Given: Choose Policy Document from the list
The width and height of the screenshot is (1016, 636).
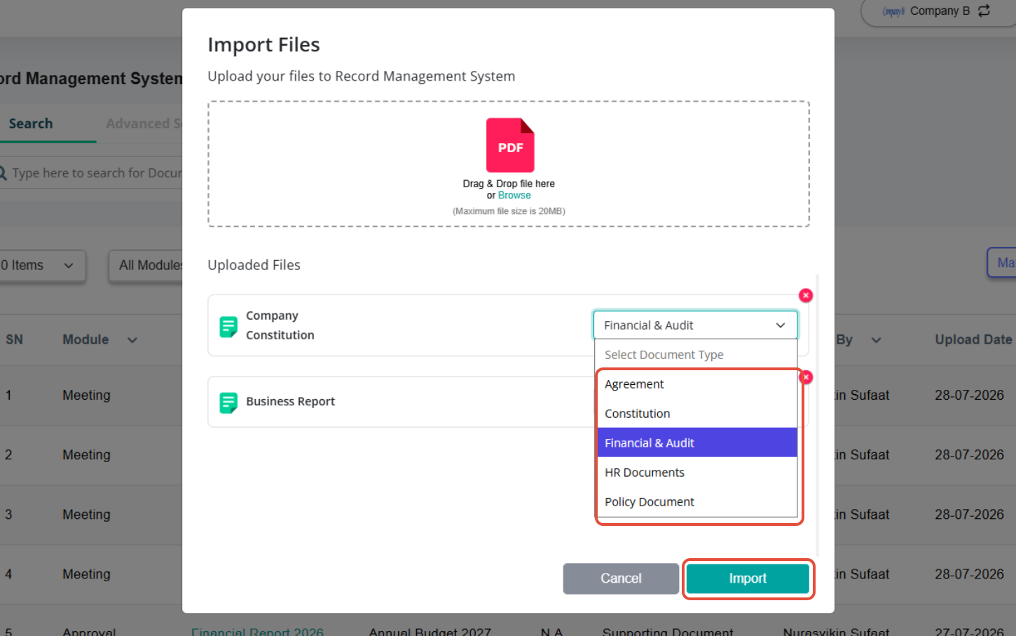Looking at the screenshot, I should [697, 502].
